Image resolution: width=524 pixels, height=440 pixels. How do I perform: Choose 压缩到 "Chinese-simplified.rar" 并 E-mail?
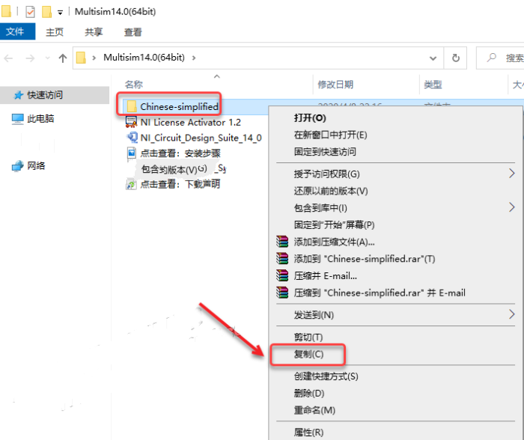[x=380, y=293]
